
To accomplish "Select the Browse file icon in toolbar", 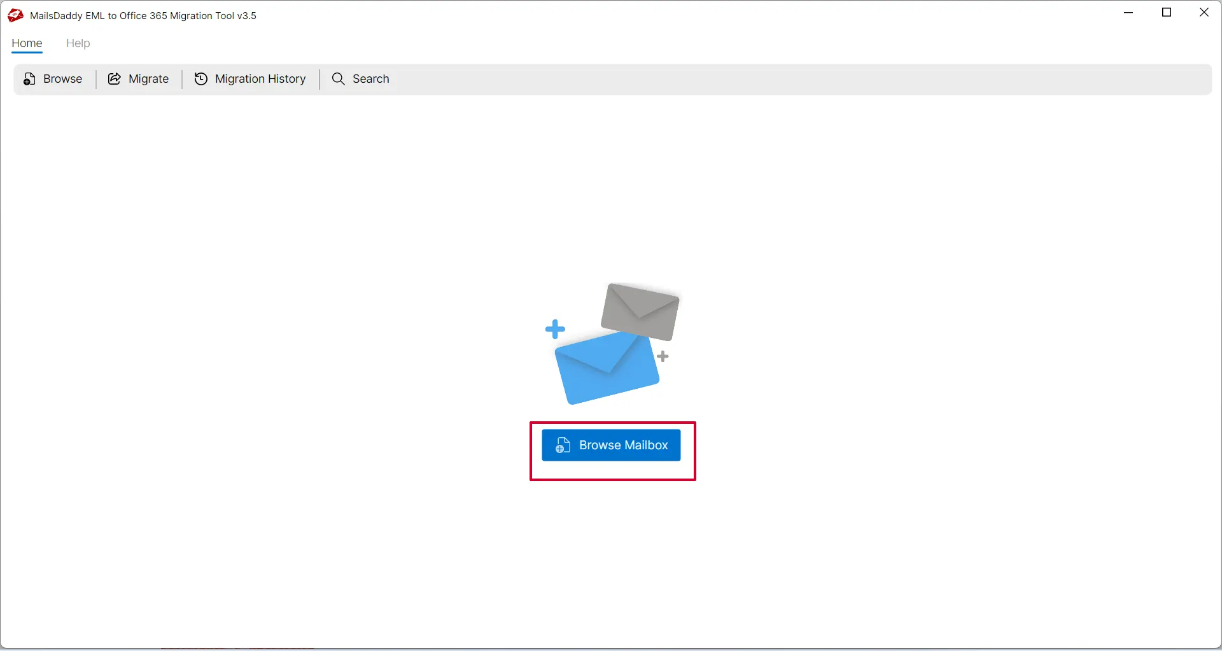I will tap(29, 79).
